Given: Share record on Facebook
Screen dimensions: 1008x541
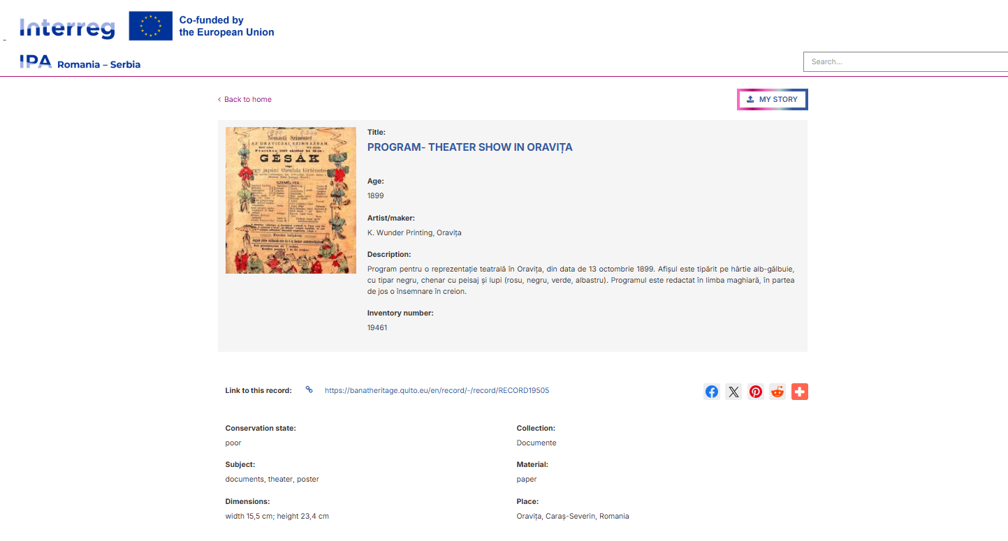Looking at the screenshot, I should tap(711, 392).
